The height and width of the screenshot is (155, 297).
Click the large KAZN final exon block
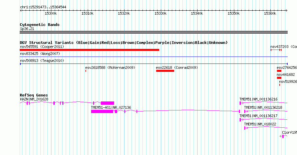(x=107, y=103)
